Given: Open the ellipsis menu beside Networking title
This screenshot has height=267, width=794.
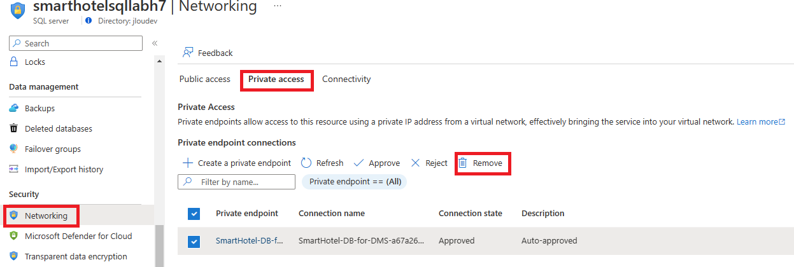Looking at the screenshot, I should tap(278, 5).
